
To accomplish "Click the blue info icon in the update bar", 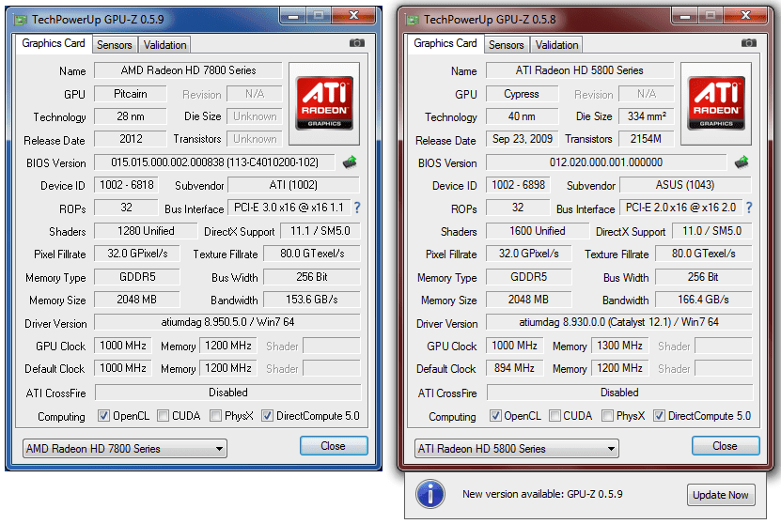I will pos(430,494).
